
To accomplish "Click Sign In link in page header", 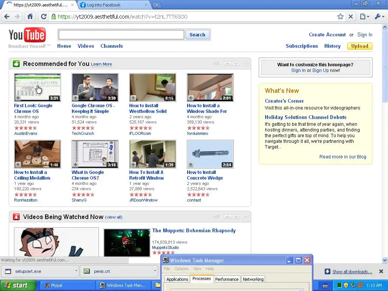I will pyautogui.click(x=365, y=34).
